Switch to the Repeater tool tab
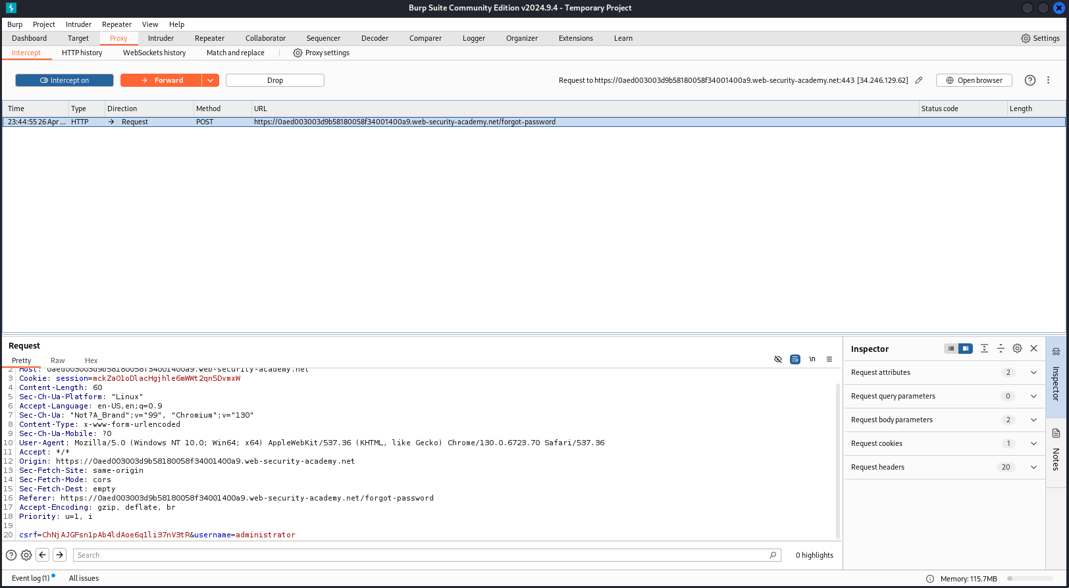The width and height of the screenshot is (1069, 588). tap(209, 38)
